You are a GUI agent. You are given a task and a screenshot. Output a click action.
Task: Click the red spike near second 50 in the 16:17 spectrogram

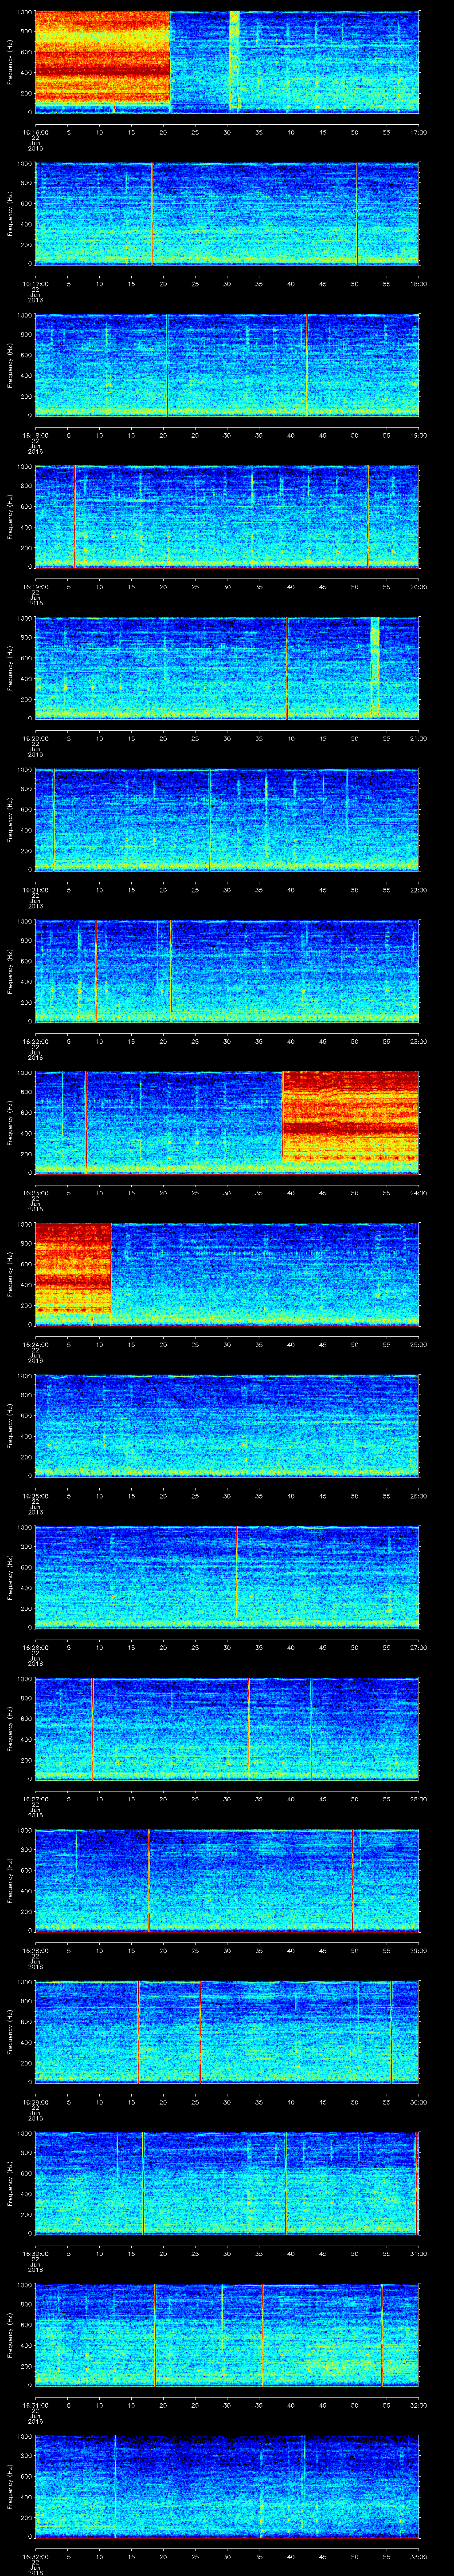[357, 213]
